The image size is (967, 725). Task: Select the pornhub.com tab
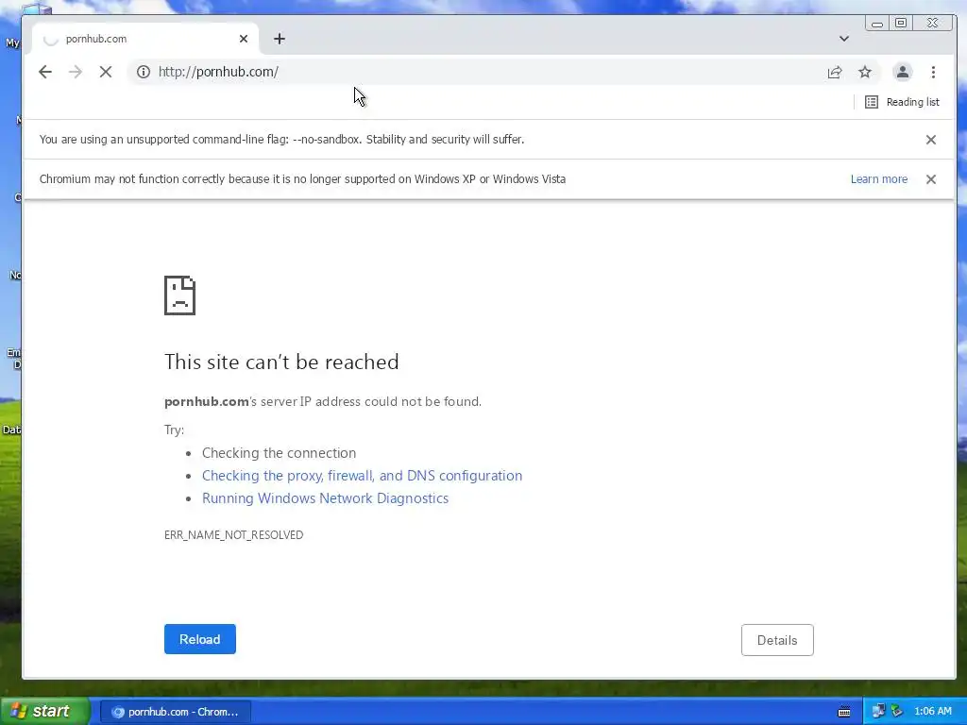[x=144, y=39]
